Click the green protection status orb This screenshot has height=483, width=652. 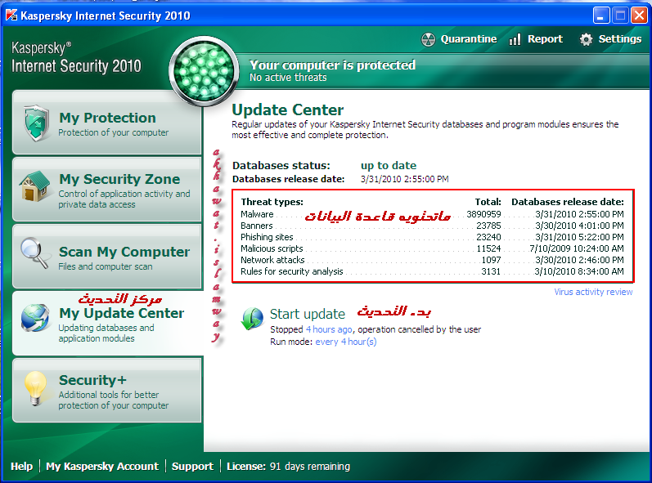pyautogui.click(x=204, y=71)
